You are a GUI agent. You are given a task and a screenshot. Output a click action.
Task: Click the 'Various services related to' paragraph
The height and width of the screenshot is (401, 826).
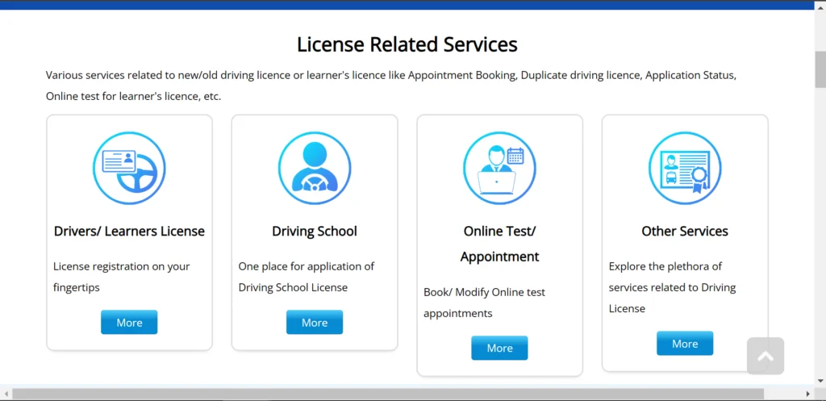coord(391,86)
